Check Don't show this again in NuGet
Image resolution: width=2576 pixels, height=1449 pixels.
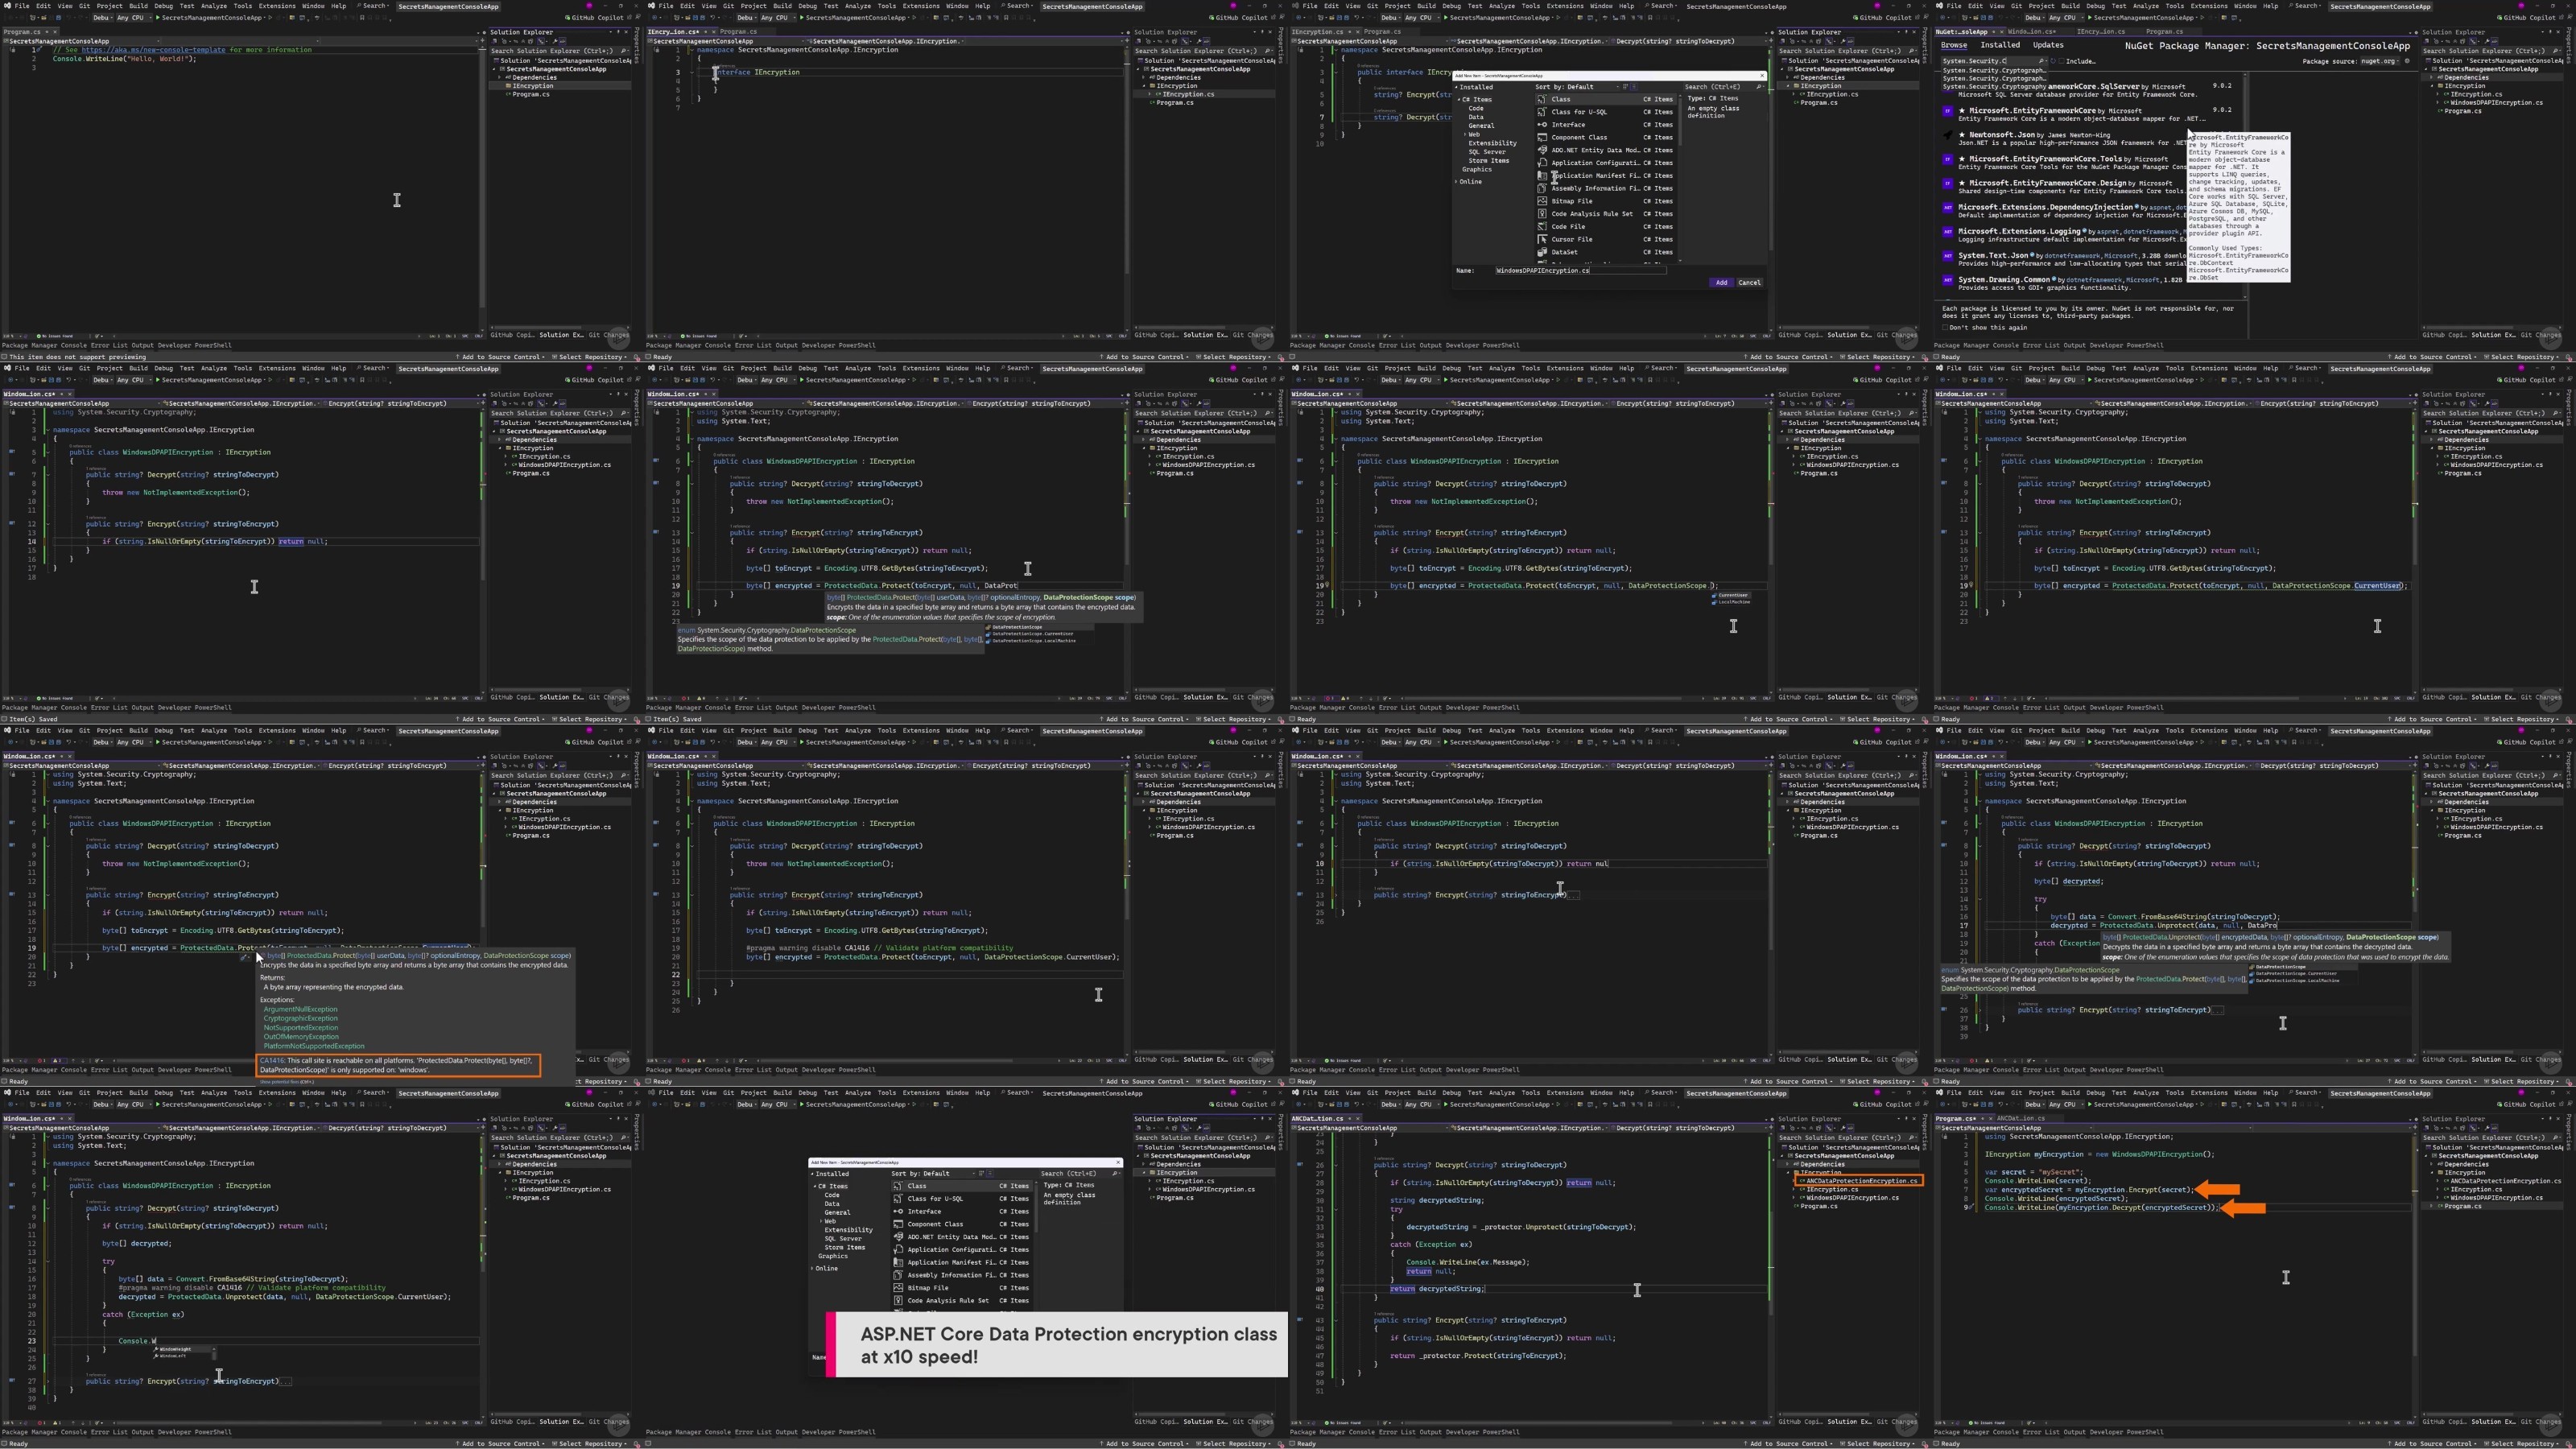pos(1944,328)
